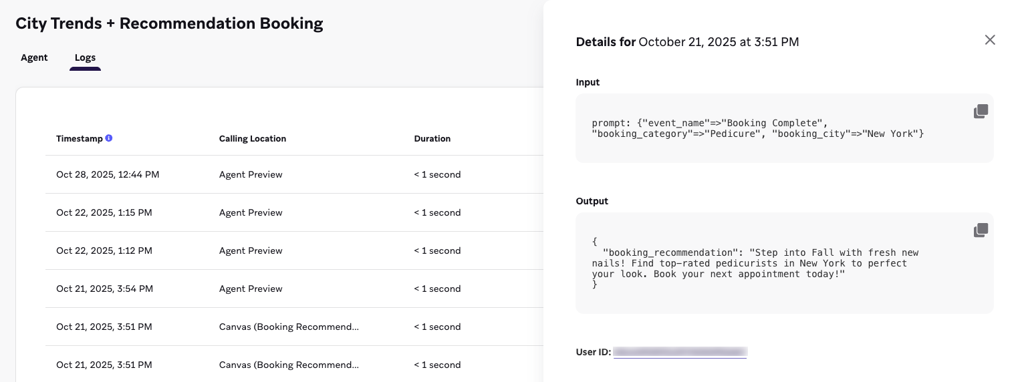Select the Oct 22, 1:15 PM log entry
The height and width of the screenshot is (382, 1020).
104,213
